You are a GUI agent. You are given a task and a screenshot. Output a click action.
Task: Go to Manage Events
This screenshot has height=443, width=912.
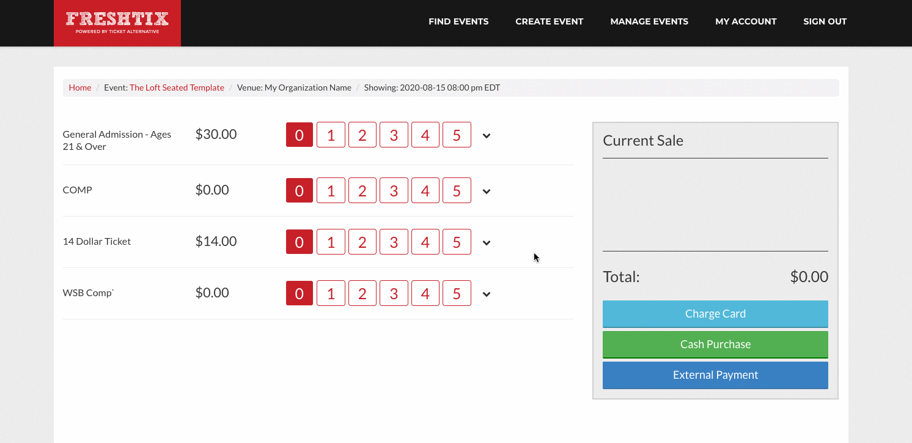(649, 21)
